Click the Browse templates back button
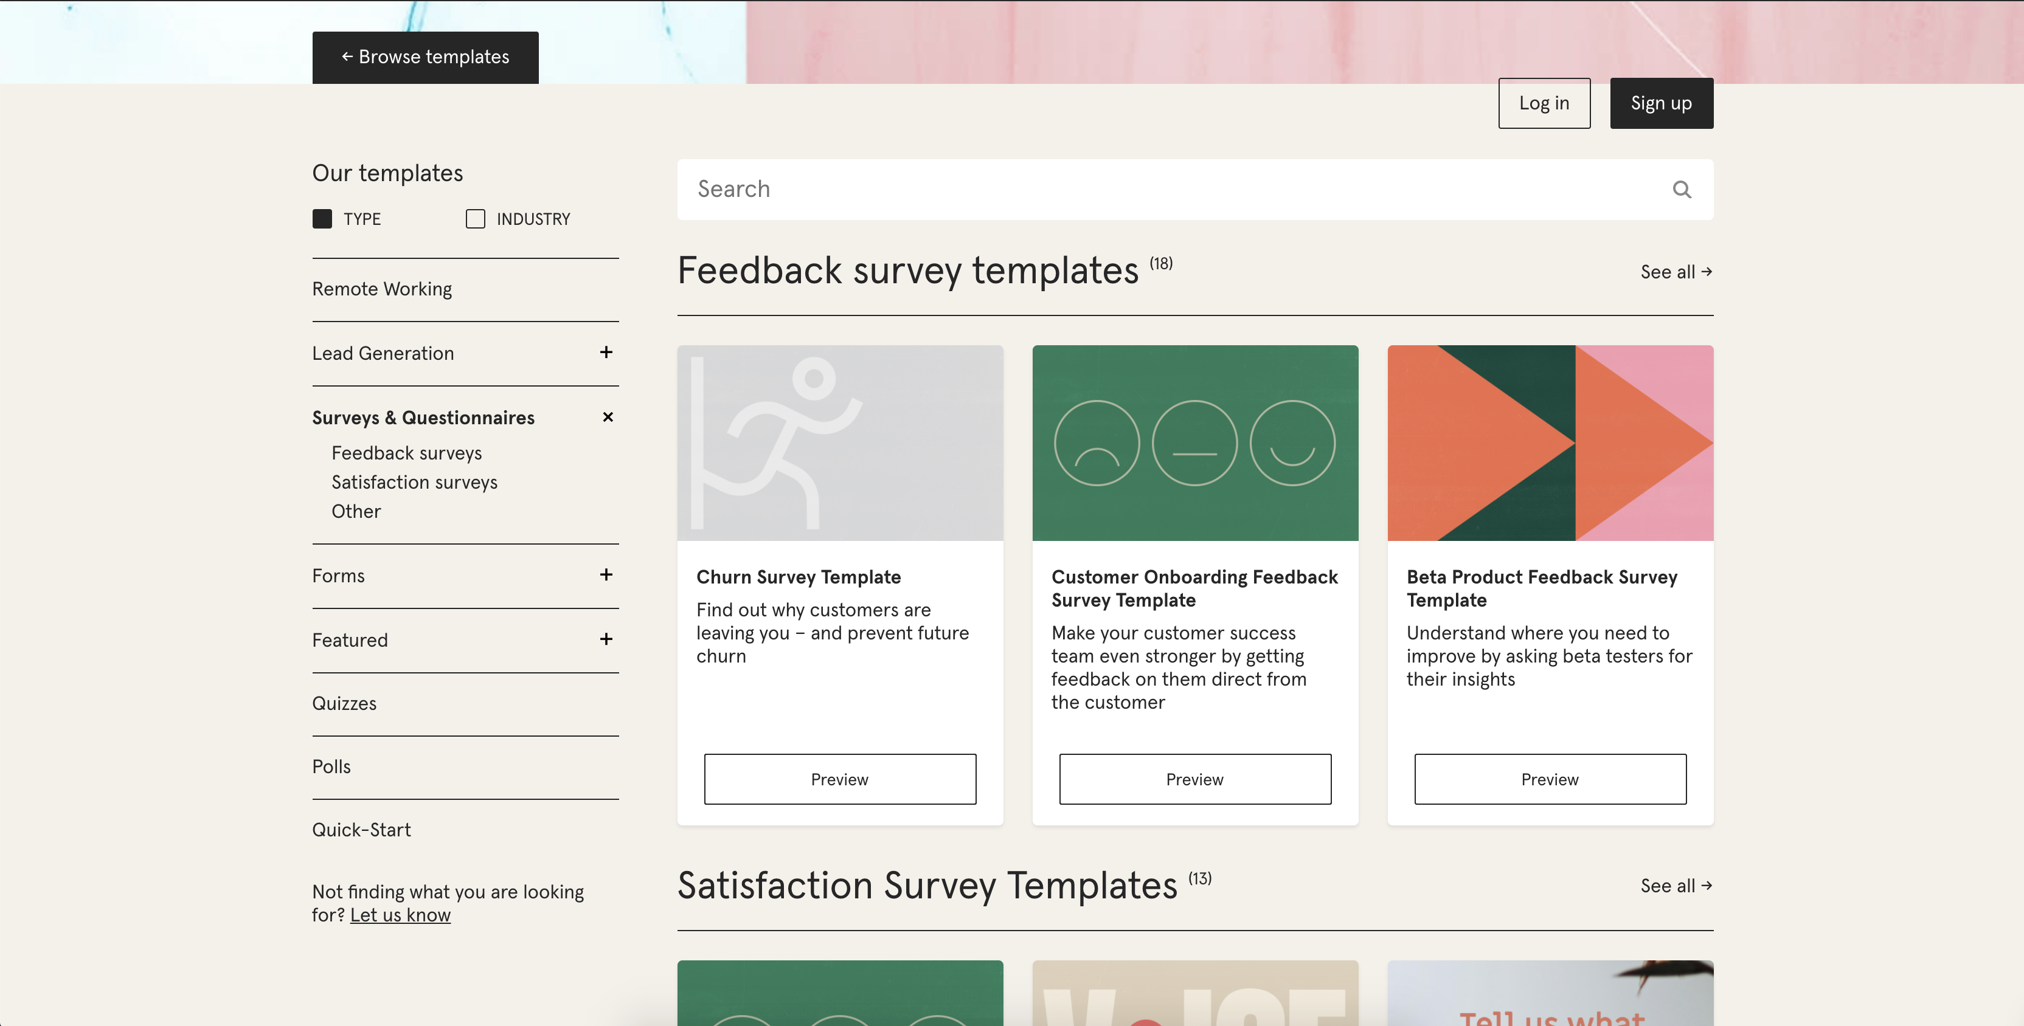The height and width of the screenshot is (1026, 2024). pyautogui.click(x=425, y=57)
